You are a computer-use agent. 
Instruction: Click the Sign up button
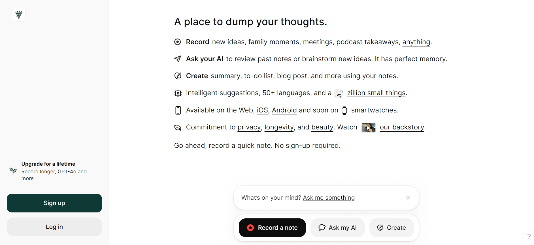click(x=54, y=203)
